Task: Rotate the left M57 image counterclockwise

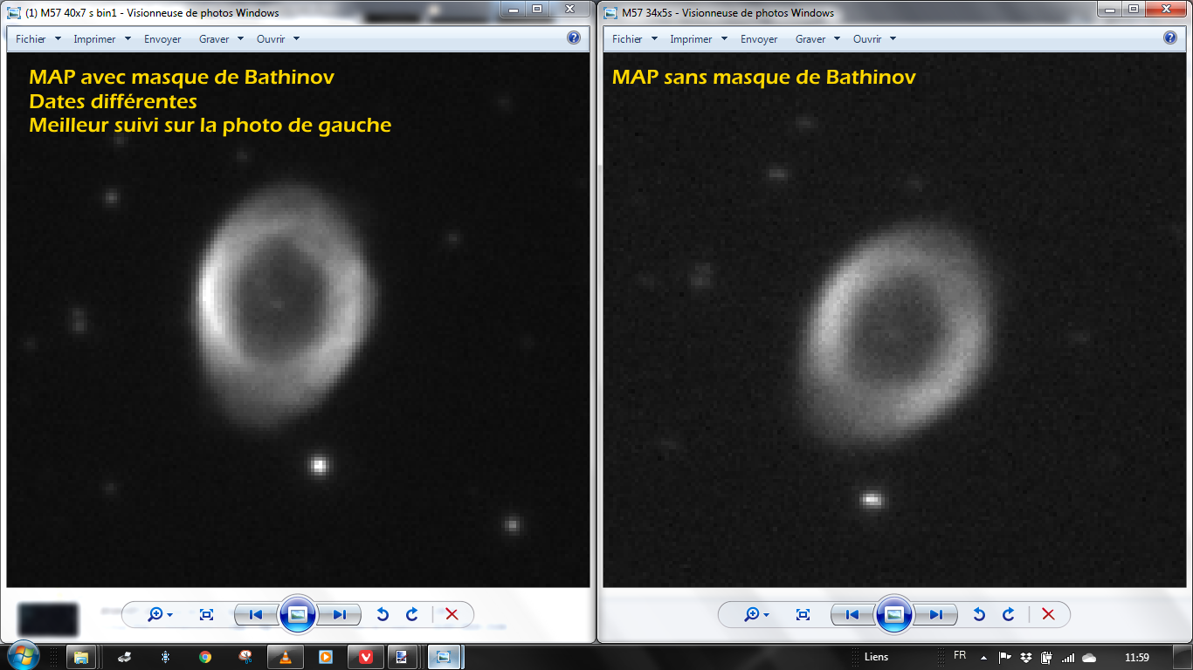Action: tap(382, 614)
